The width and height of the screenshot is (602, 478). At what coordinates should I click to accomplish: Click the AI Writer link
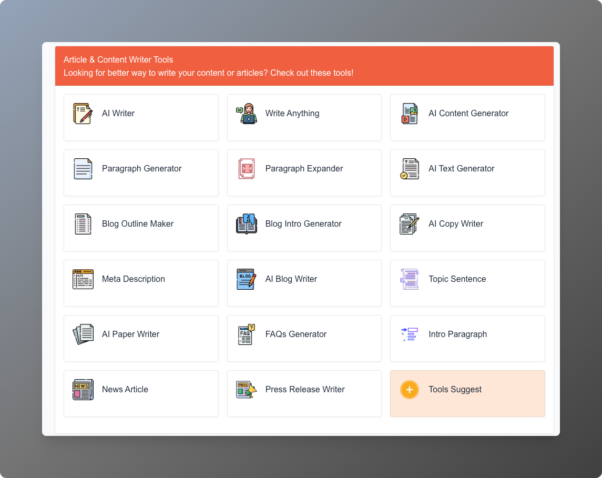point(118,113)
